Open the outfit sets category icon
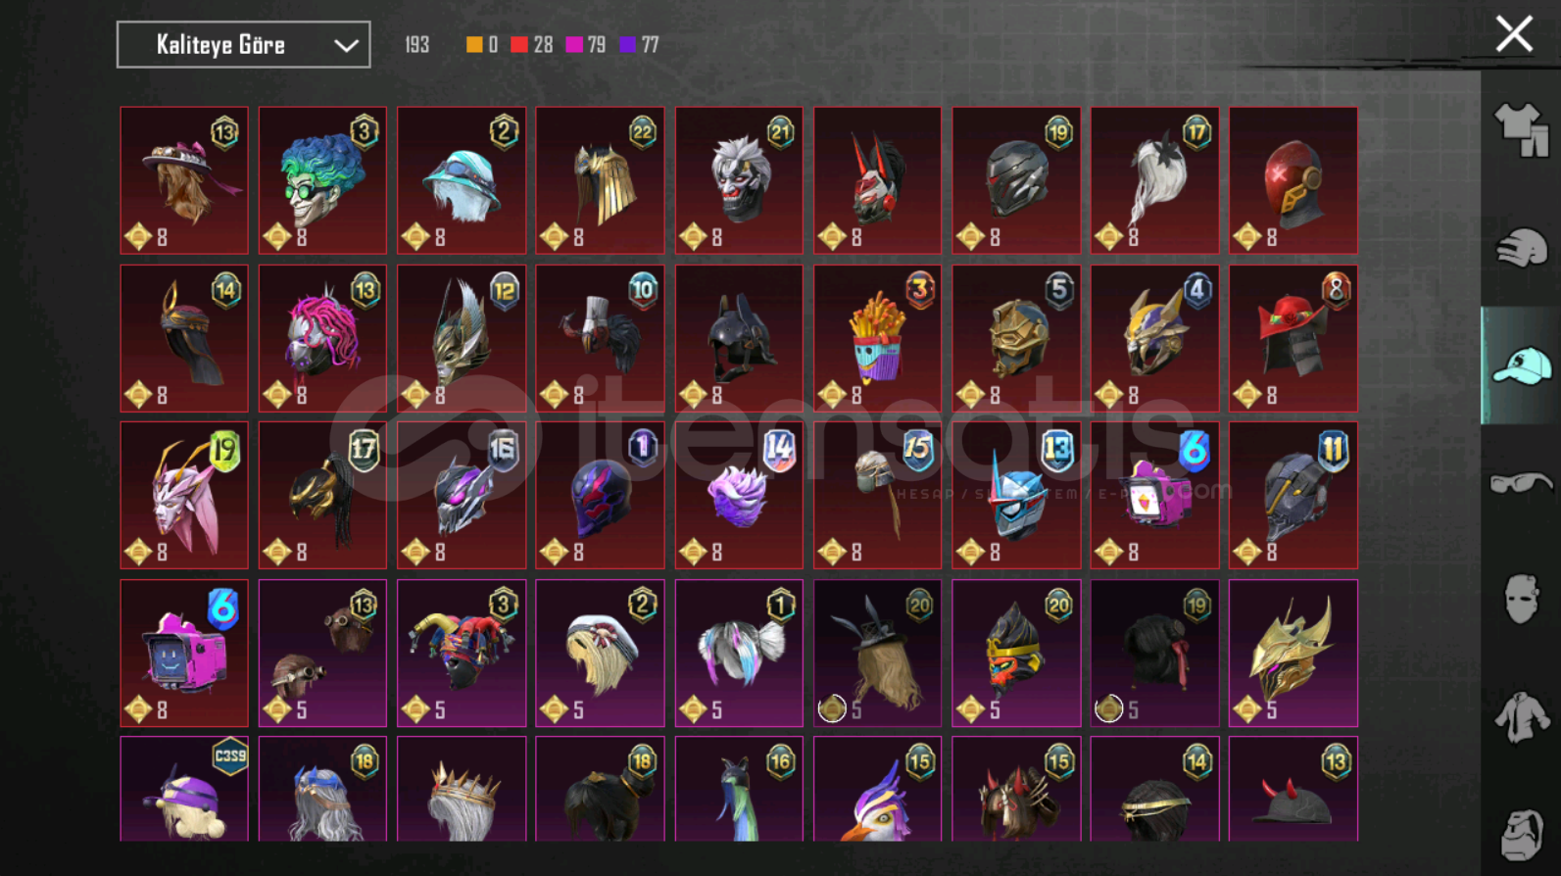Image resolution: width=1561 pixels, height=876 pixels. pos(1521,130)
